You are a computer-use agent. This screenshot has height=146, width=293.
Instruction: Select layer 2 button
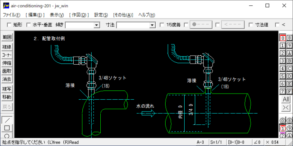click(283, 53)
